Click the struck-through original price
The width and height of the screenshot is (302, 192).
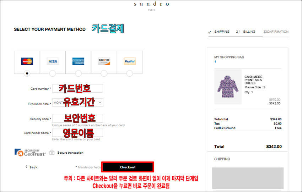click(x=275, y=99)
